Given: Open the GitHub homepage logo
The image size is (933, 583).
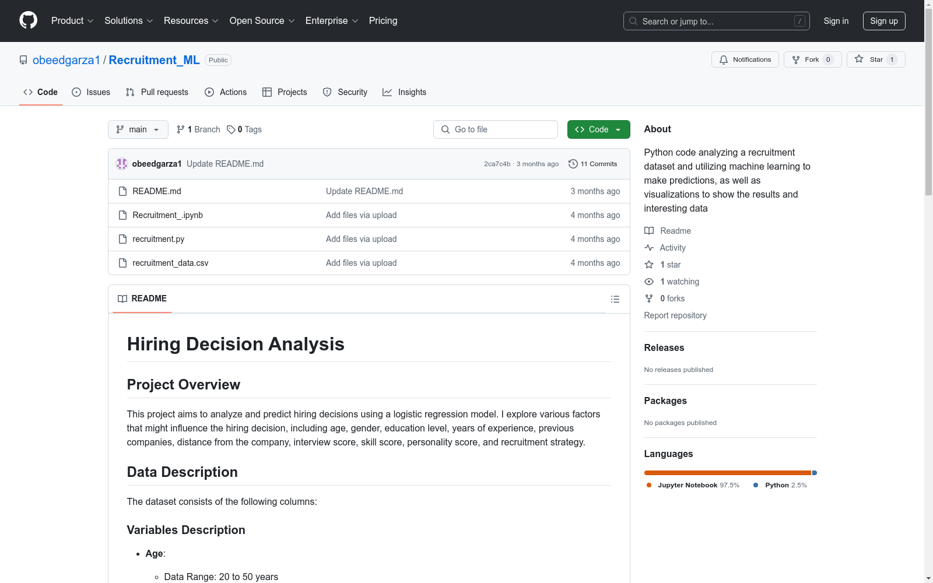Looking at the screenshot, I should coord(28,20).
